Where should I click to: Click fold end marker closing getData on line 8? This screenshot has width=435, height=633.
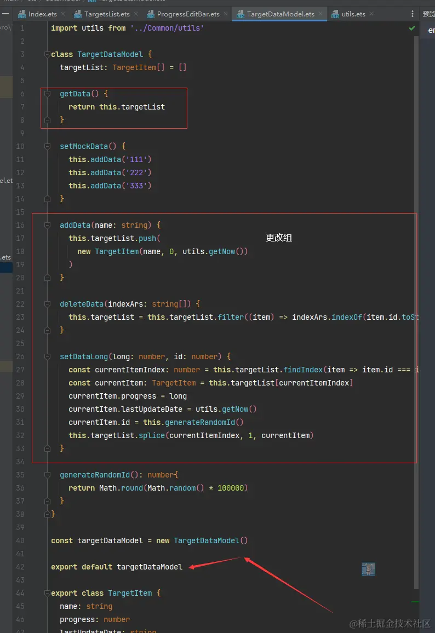(x=47, y=120)
